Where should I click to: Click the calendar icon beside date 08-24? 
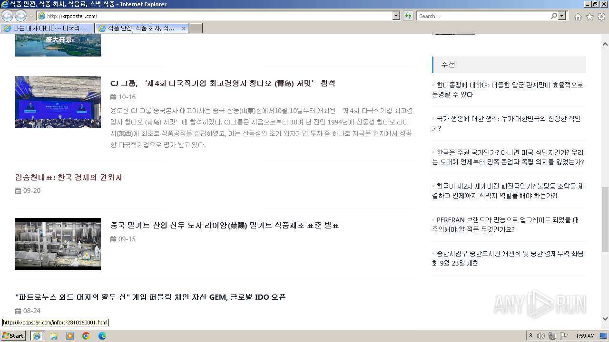click(18, 311)
